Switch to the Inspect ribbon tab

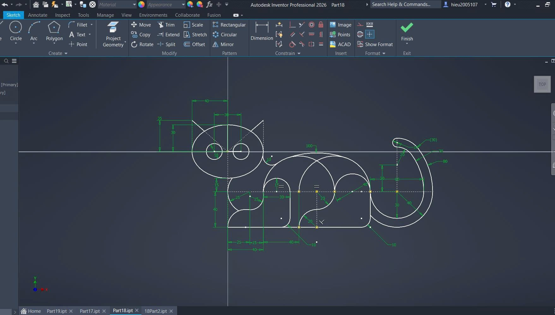pos(63,15)
